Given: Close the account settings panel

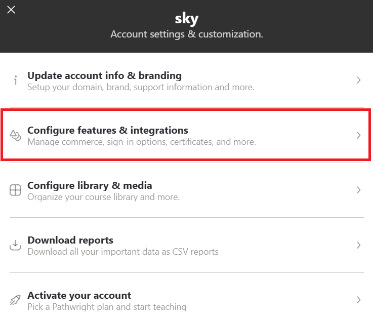Looking at the screenshot, I should pos(11,10).
